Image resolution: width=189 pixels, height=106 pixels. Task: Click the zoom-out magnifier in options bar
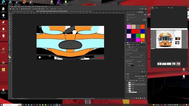point(19,9)
